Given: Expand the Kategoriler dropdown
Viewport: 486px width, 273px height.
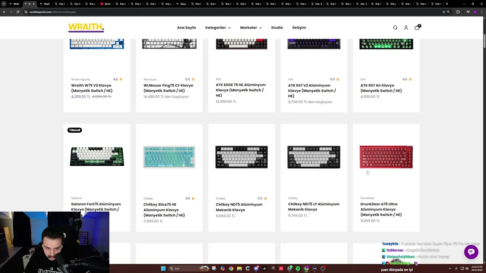Looking at the screenshot, I should 218,28.
